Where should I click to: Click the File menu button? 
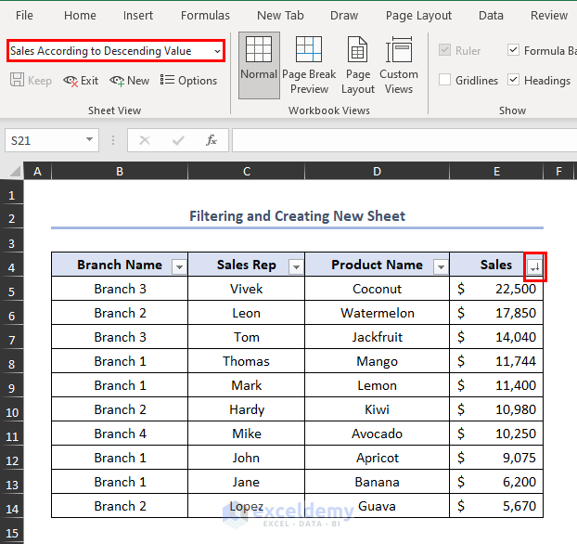[25, 15]
